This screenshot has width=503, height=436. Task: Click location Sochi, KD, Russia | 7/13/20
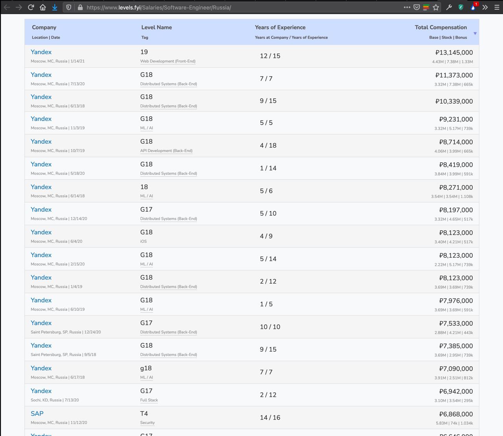(55, 400)
